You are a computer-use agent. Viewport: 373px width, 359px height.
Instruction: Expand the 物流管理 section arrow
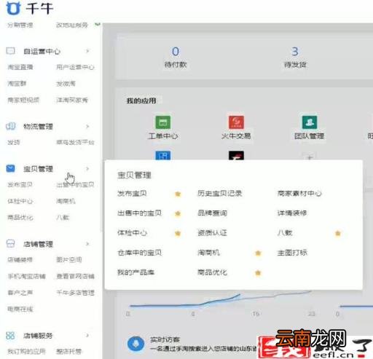pyautogui.click(x=87, y=126)
